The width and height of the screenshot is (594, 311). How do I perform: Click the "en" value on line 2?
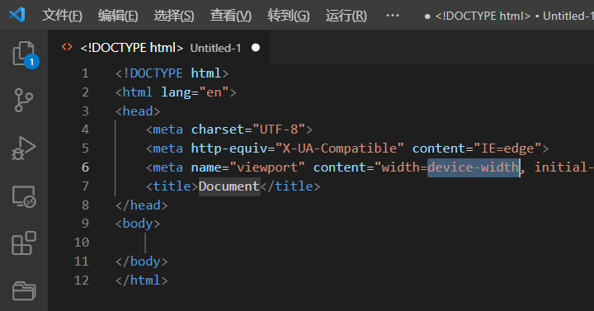(214, 92)
